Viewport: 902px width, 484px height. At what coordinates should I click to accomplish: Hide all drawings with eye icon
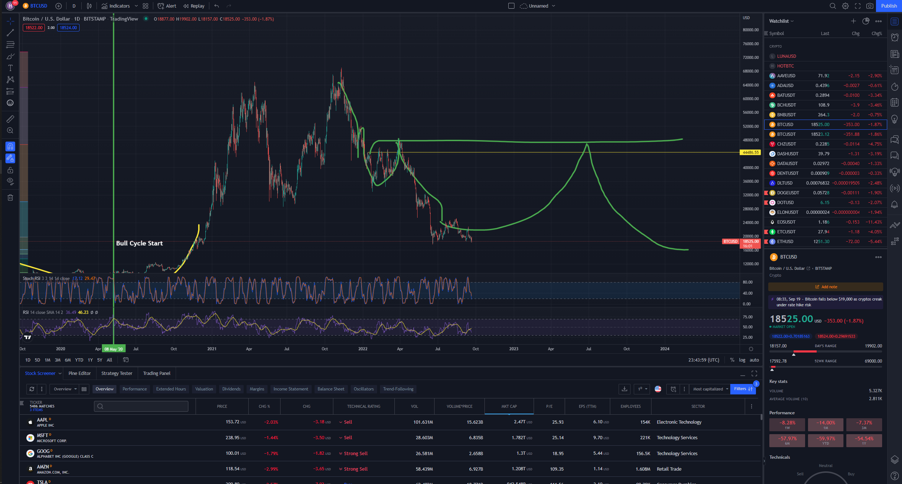click(10, 181)
